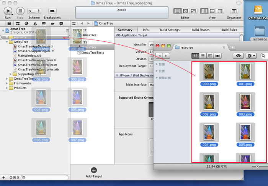The image size is (268, 186).
Task: Switch Finder resource window to column view
Action: point(210,56)
